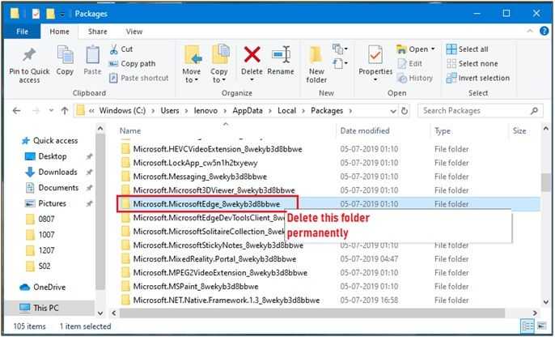
Task: Switch to the Share ribbon tab
Action: [x=98, y=32]
